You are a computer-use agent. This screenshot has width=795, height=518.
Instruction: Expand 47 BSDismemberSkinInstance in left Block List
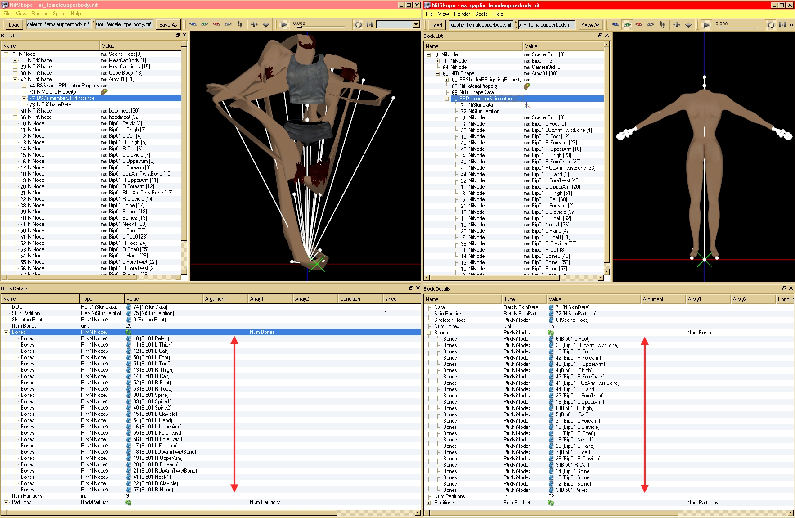tap(24, 98)
